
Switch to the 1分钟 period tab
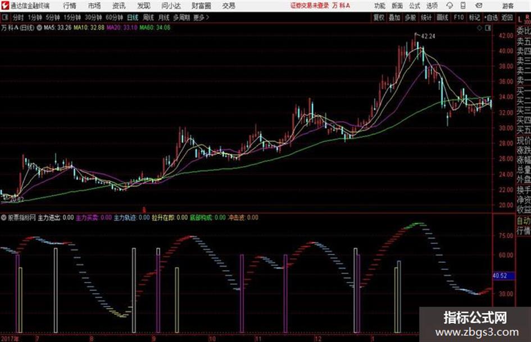[x=34, y=17]
